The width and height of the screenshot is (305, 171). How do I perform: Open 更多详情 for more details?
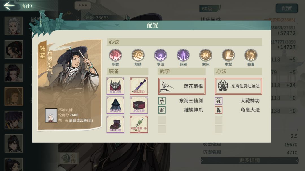[249, 160]
